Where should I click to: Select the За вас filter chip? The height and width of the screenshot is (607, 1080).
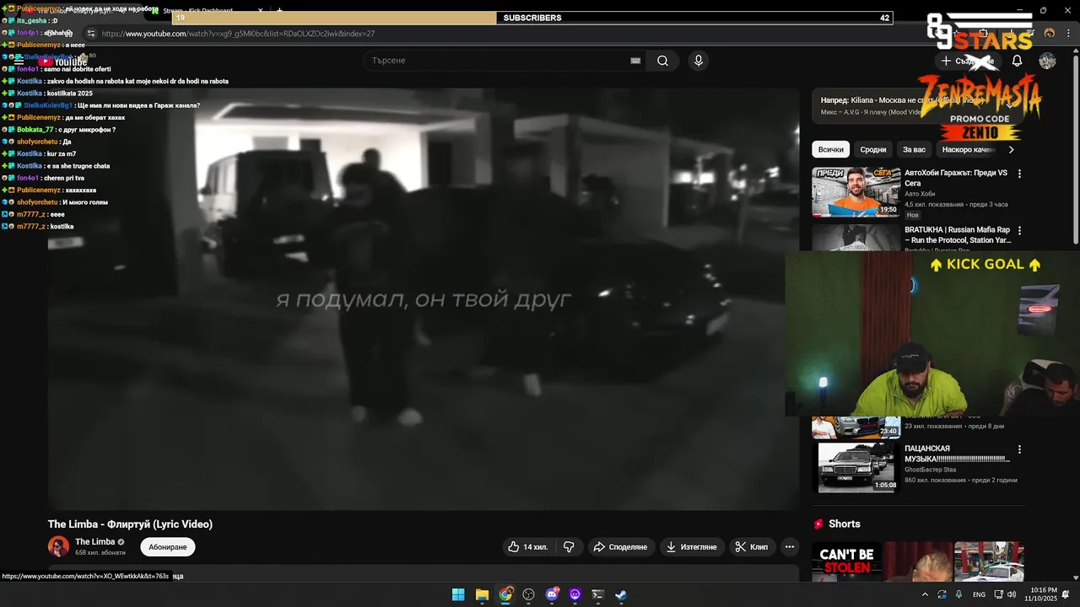914,149
